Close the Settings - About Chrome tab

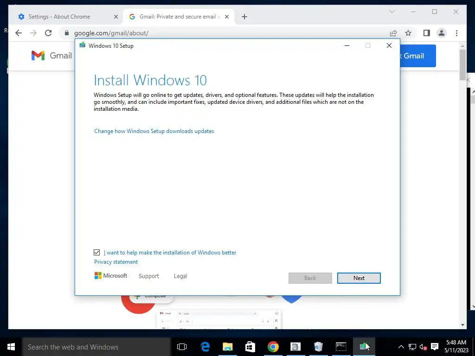[116, 17]
